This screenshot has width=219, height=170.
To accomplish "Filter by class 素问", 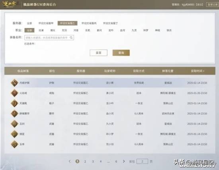I will [99, 30].
